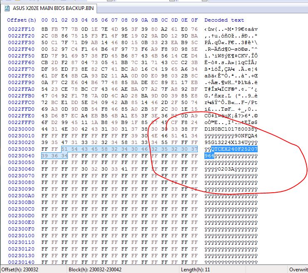Select offset row 0022FF20

(x=21, y=36)
